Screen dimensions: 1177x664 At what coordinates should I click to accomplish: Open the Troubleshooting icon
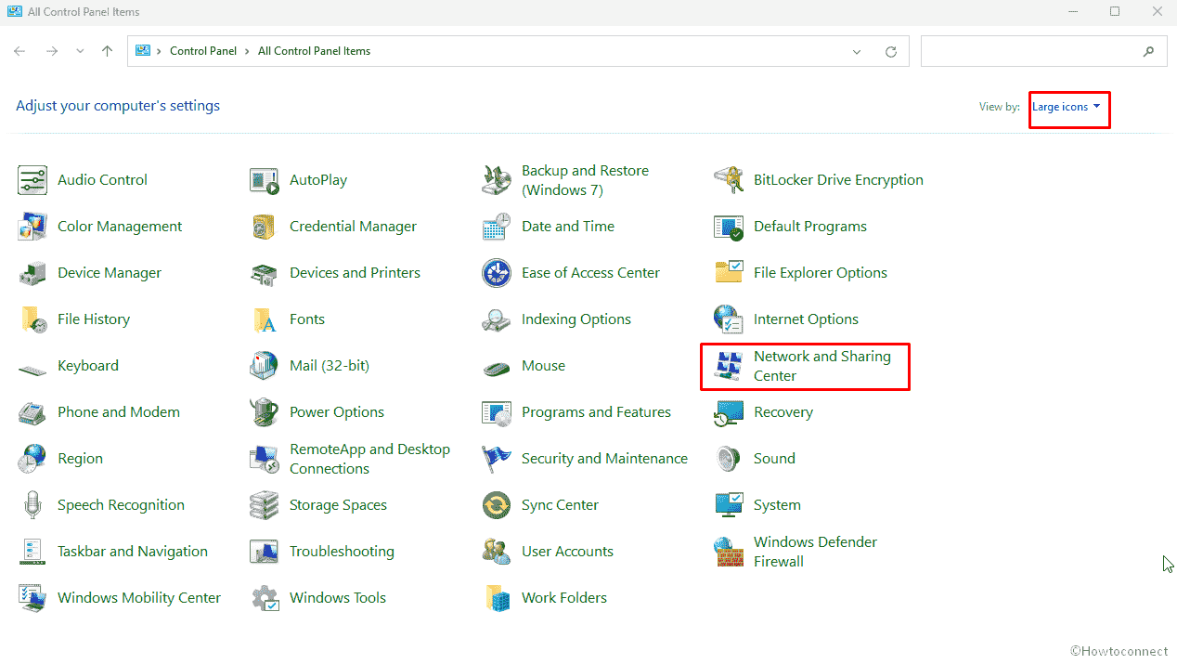pyautogui.click(x=265, y=552)
